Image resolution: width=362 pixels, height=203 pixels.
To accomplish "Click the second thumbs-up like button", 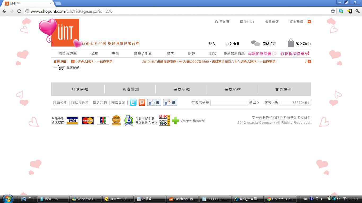I will click(x=170, y=103).
